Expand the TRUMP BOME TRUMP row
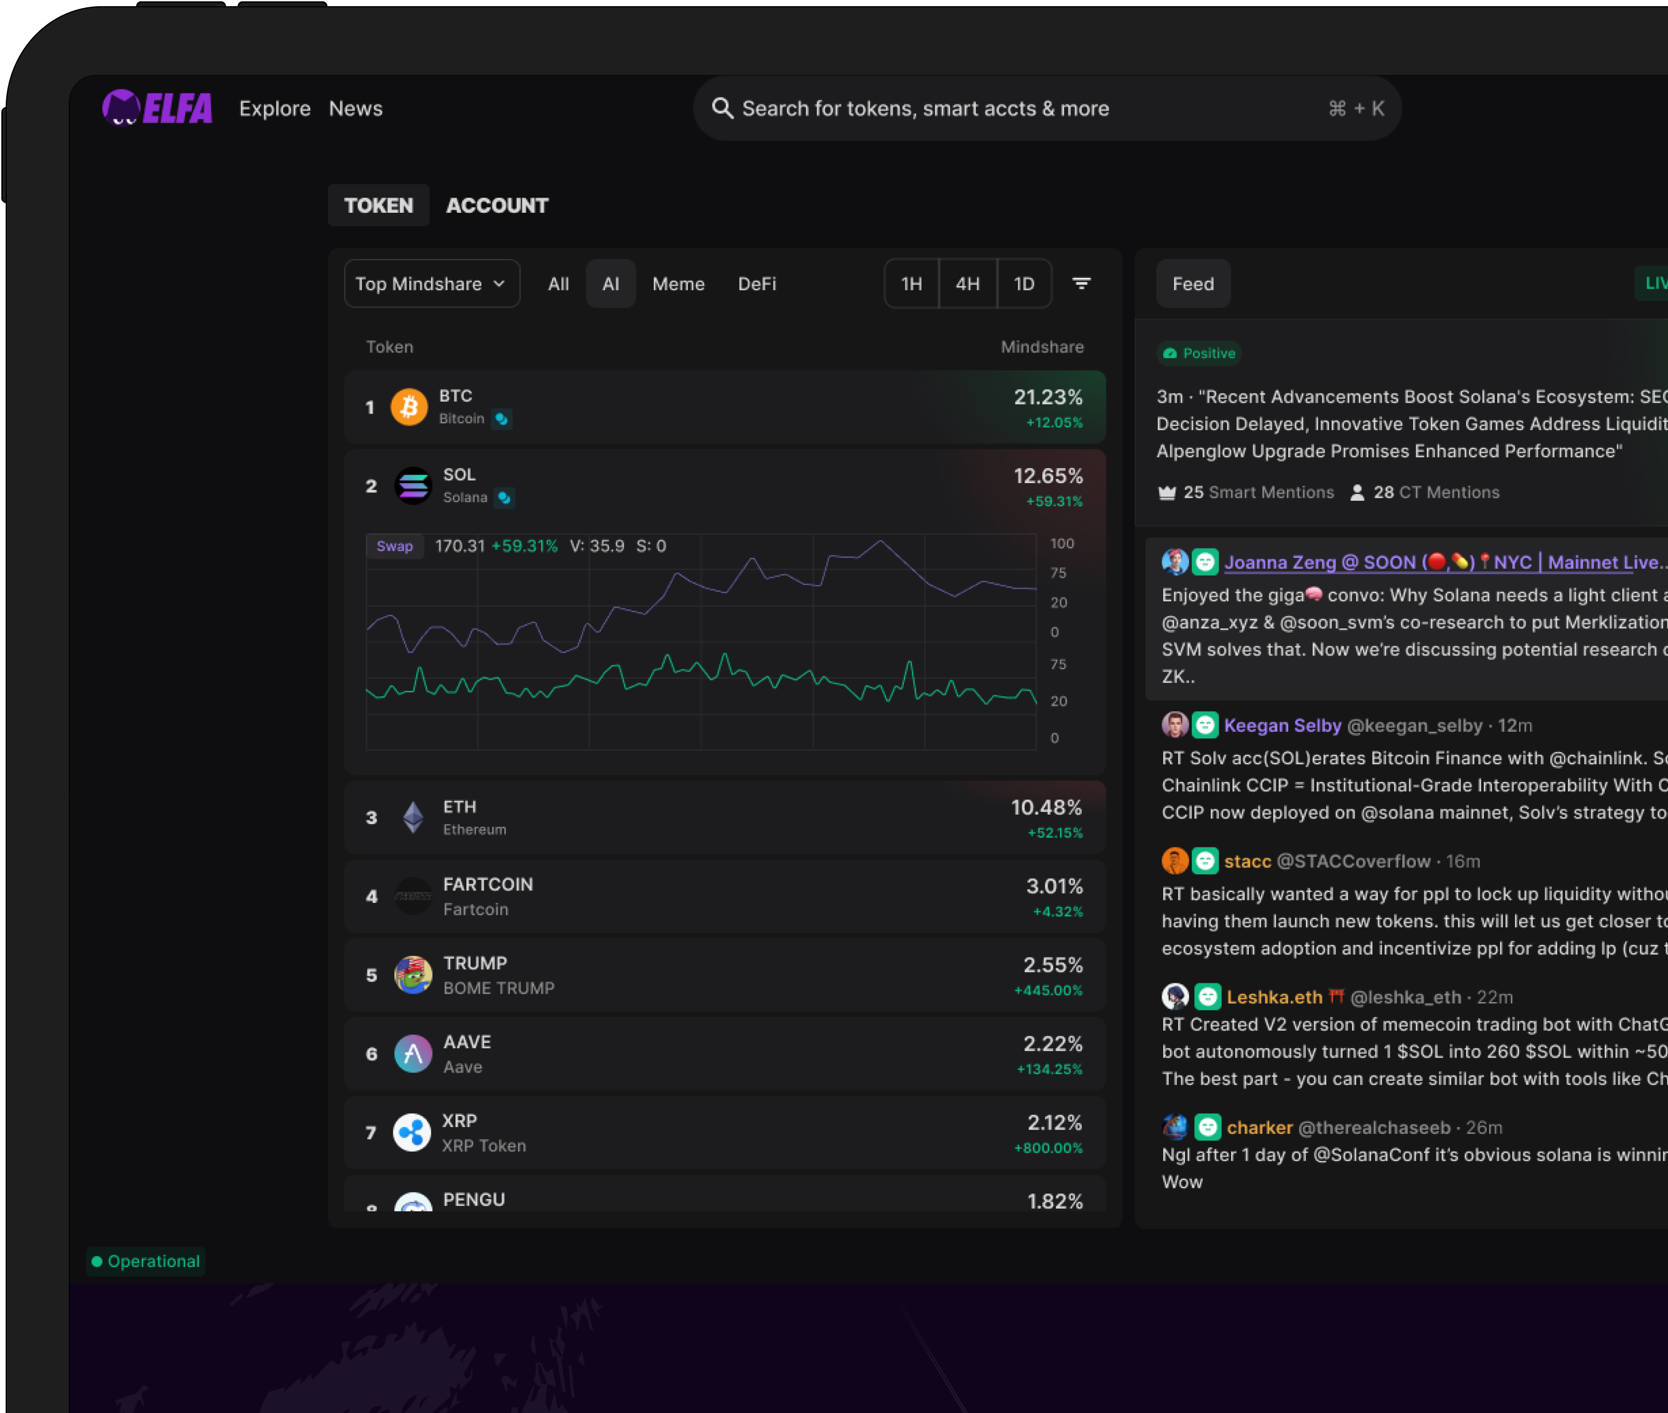This screenshot has width=1668, height=1413. coord(725,975)
